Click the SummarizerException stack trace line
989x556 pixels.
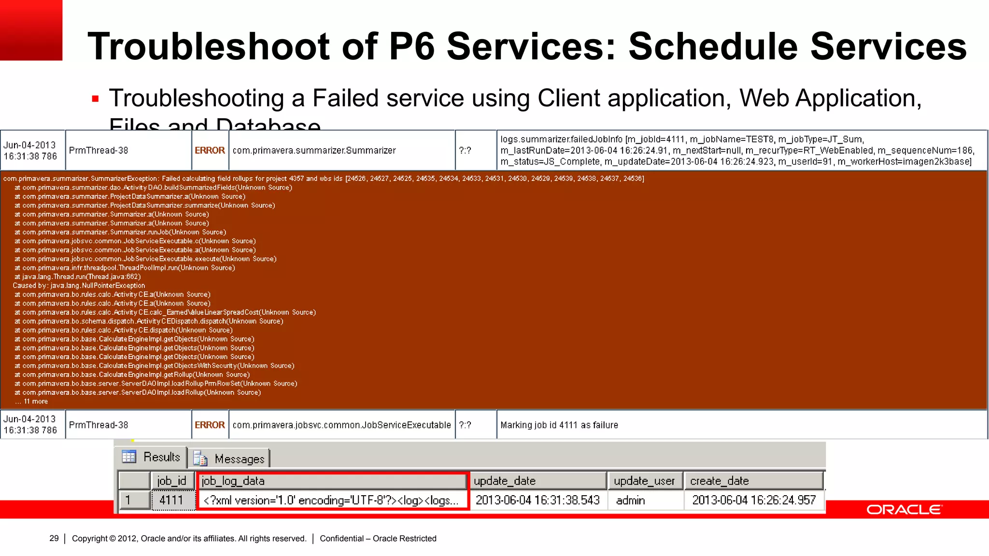click(x=324, y=179)
